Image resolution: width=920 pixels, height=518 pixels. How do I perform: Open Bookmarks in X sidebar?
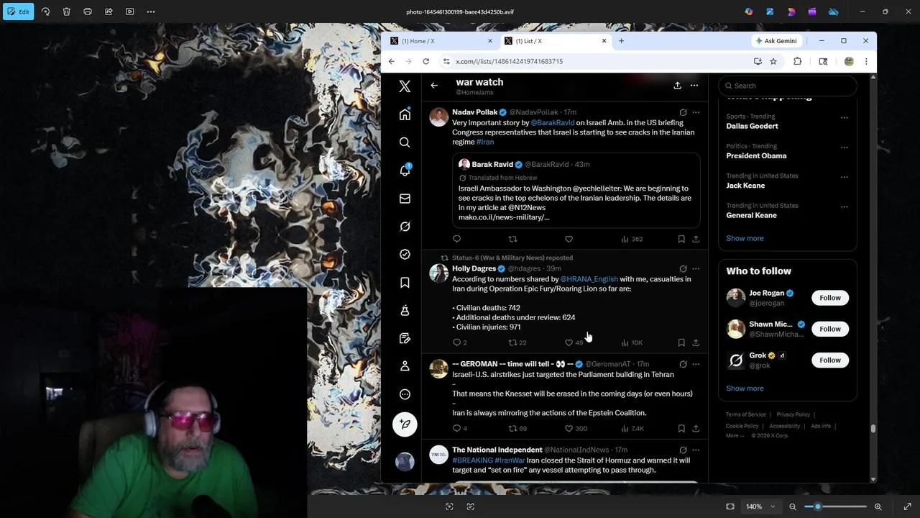click(x=405, y=283)
